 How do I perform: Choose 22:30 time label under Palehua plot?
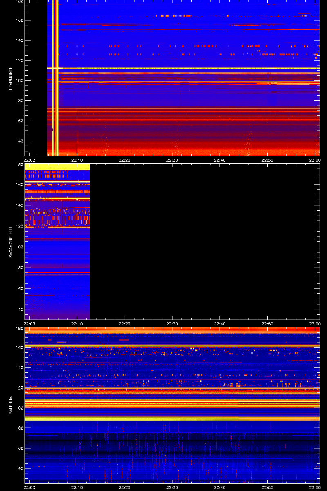click(172, 487)
